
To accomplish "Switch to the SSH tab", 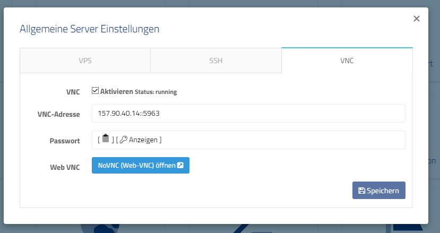I will tap(216, 61).
